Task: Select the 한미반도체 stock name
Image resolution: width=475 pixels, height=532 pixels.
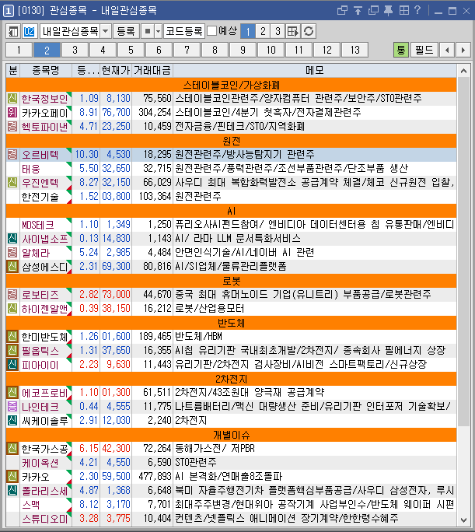Action: click(x=45, y=337)
